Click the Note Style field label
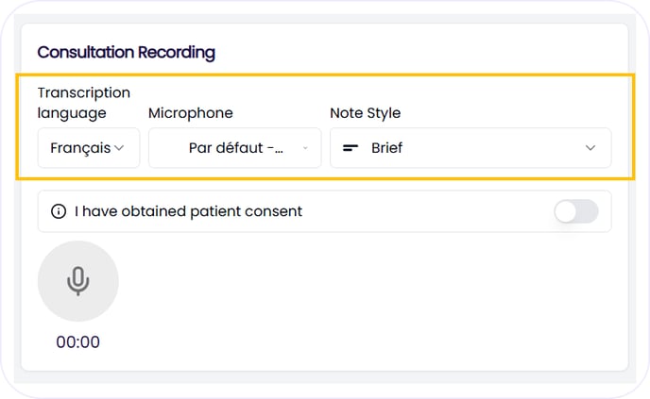 365,113
